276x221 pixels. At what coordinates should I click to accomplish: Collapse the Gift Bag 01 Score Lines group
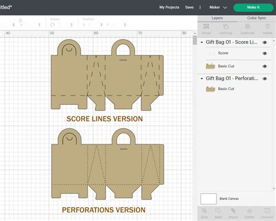pos(201,42)
